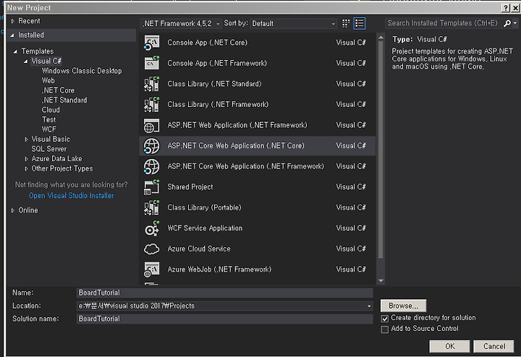Switch to medium icons list view
The height and width of the screenshot is (357, 521).
click(360, 23)
